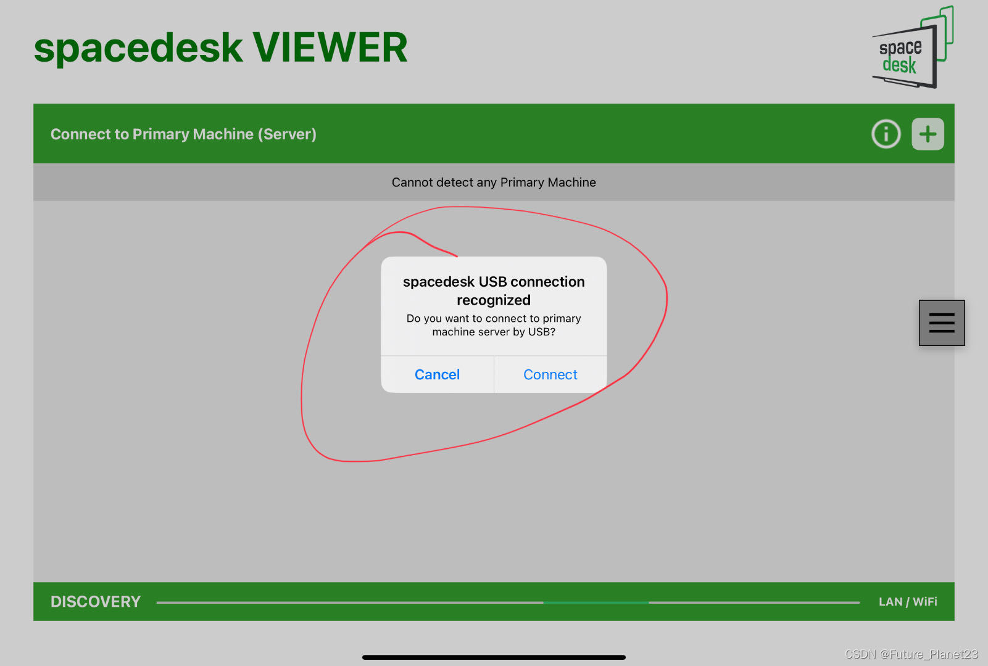988x666 pixels.
Task: Click the dialog question about USB server
Action: [x=494, y=325]
